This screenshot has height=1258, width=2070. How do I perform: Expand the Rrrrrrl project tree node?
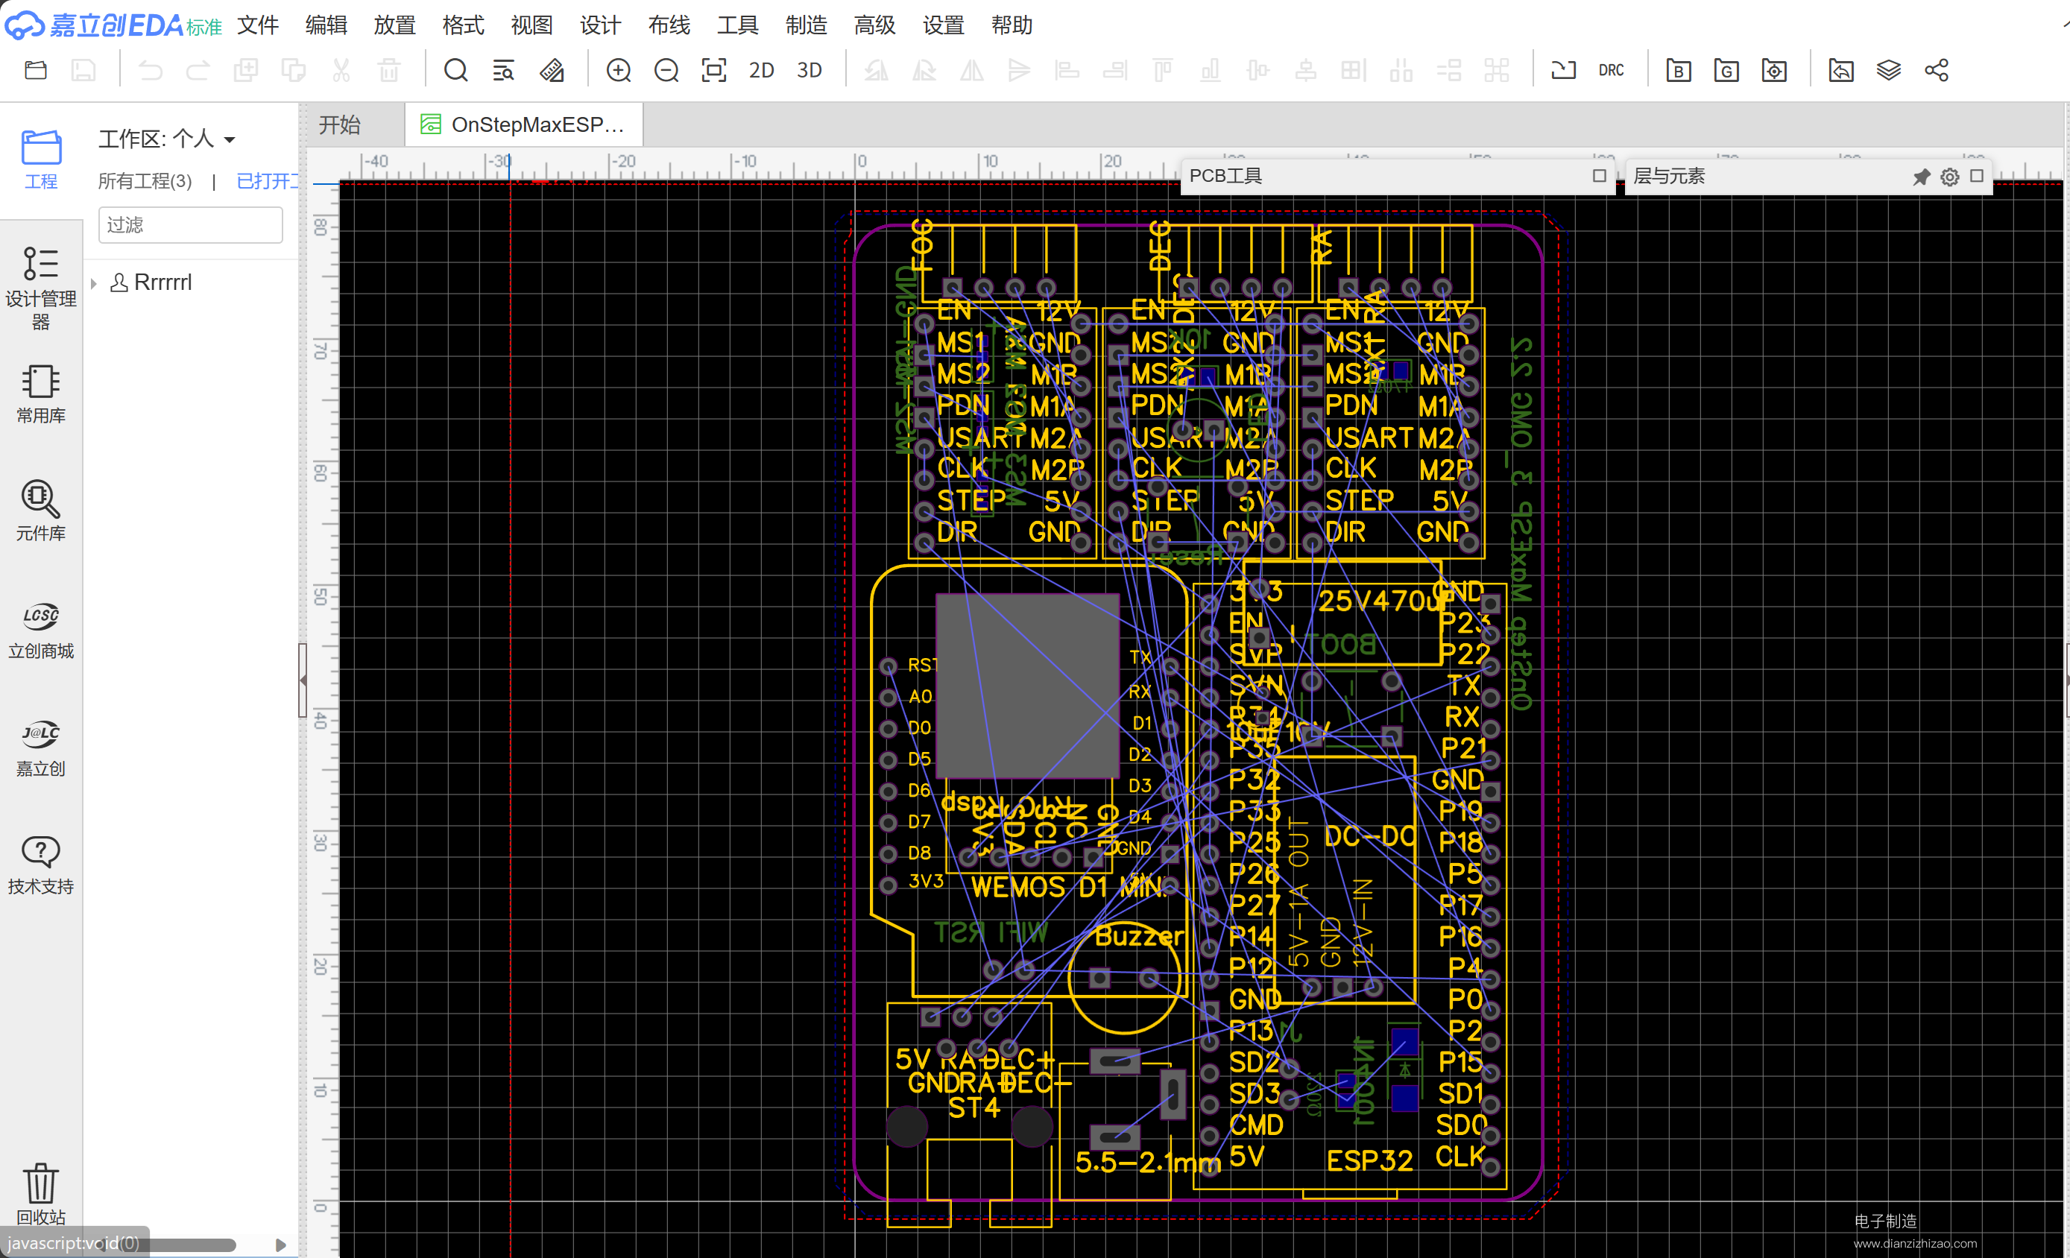tap(94, 284)
